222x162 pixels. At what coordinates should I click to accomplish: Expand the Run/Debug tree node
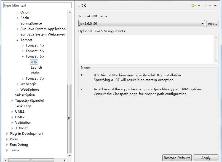tap(7, 145)
